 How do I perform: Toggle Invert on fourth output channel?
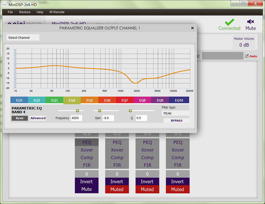[178, 181]
